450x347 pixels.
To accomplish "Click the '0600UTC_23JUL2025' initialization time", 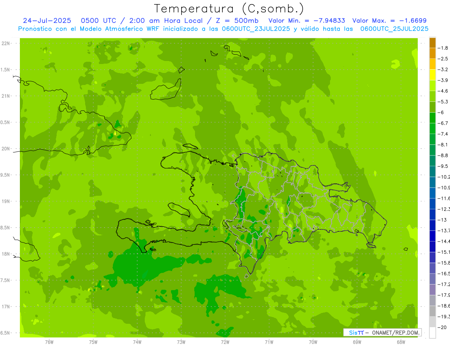I will [256, 28].
